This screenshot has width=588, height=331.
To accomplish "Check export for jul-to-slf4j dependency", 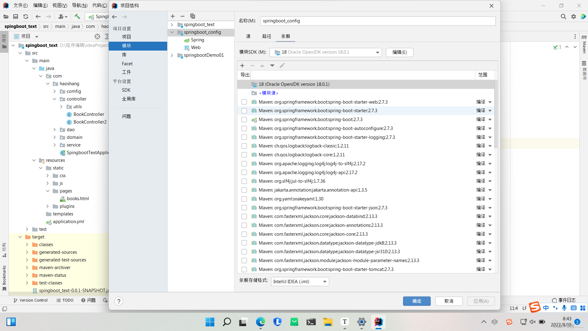I will (244, 181).
